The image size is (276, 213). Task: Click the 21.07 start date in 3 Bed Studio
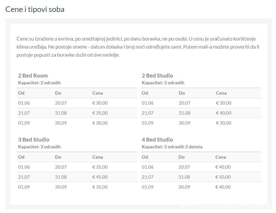pyautogui.click(x=24, y=177)
